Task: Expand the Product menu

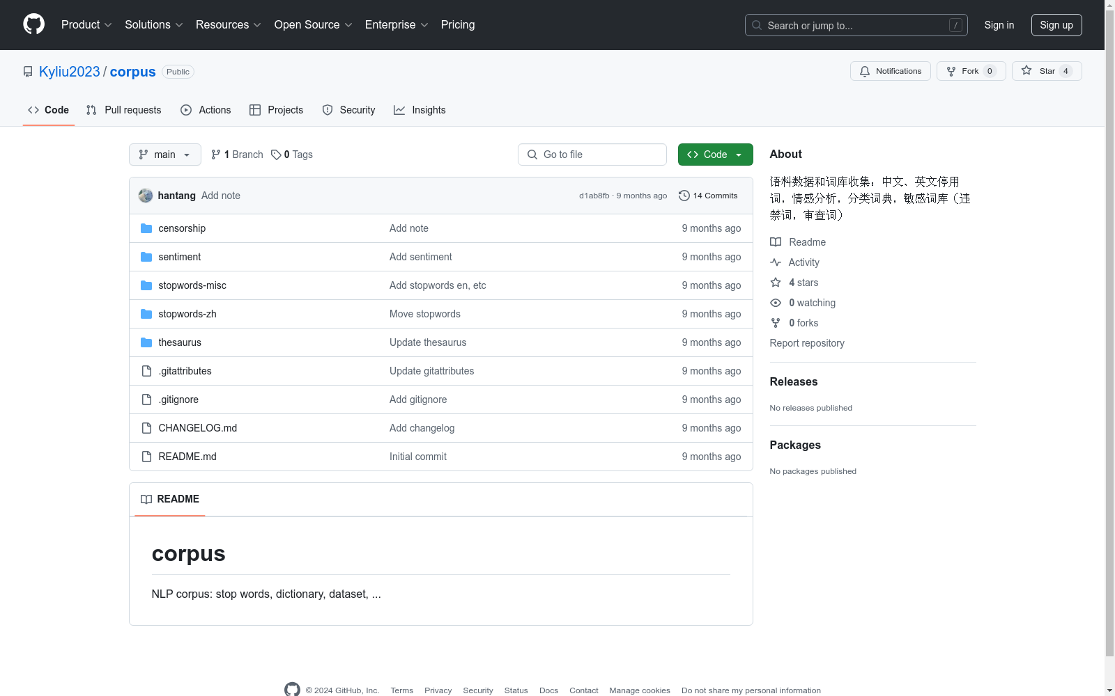Action: tap(86, 24)
